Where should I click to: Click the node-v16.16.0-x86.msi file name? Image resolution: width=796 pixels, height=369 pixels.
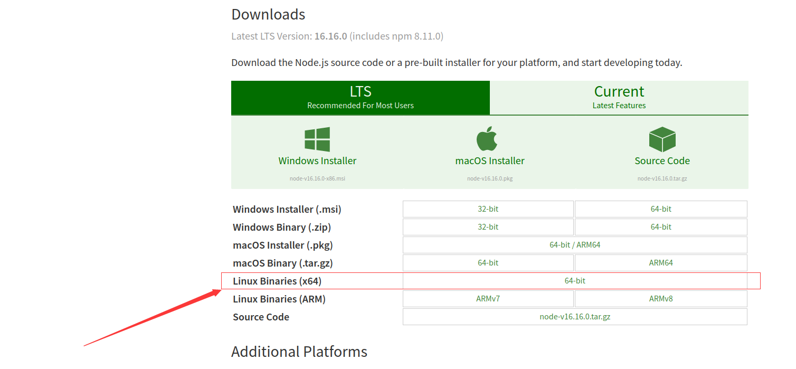[x=317, y=178]
